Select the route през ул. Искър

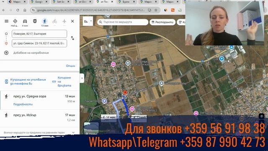tap(40, 117)
